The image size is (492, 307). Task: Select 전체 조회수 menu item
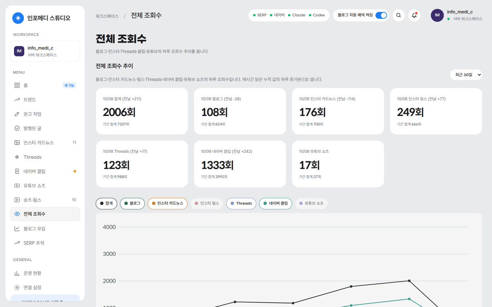pyautogui.click(x=45, y=214)
